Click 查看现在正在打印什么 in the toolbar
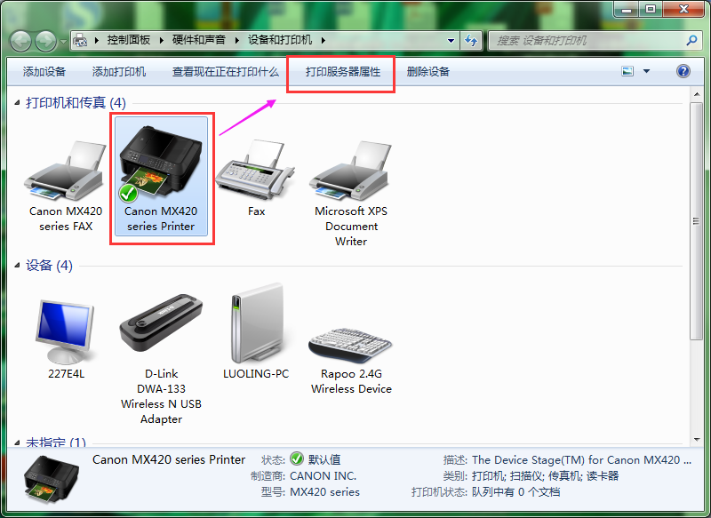Viewport: 711px width, 518px height. (226, 72)
